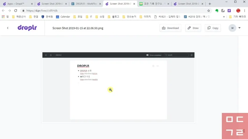Image resolution: width=248 pixels, height=139 pixels.
Task: Close the active Screen Shot tab
Action: point(134,4)
